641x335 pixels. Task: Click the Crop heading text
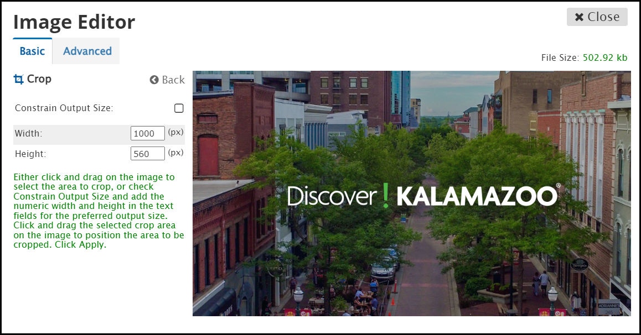click(x=39, y=79)
